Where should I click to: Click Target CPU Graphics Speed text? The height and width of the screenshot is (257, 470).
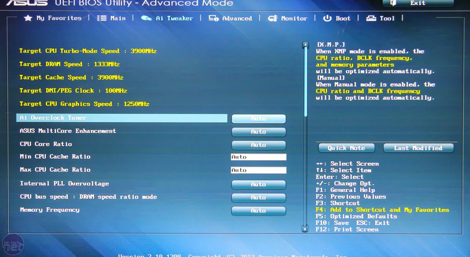(x=84, y=104)
